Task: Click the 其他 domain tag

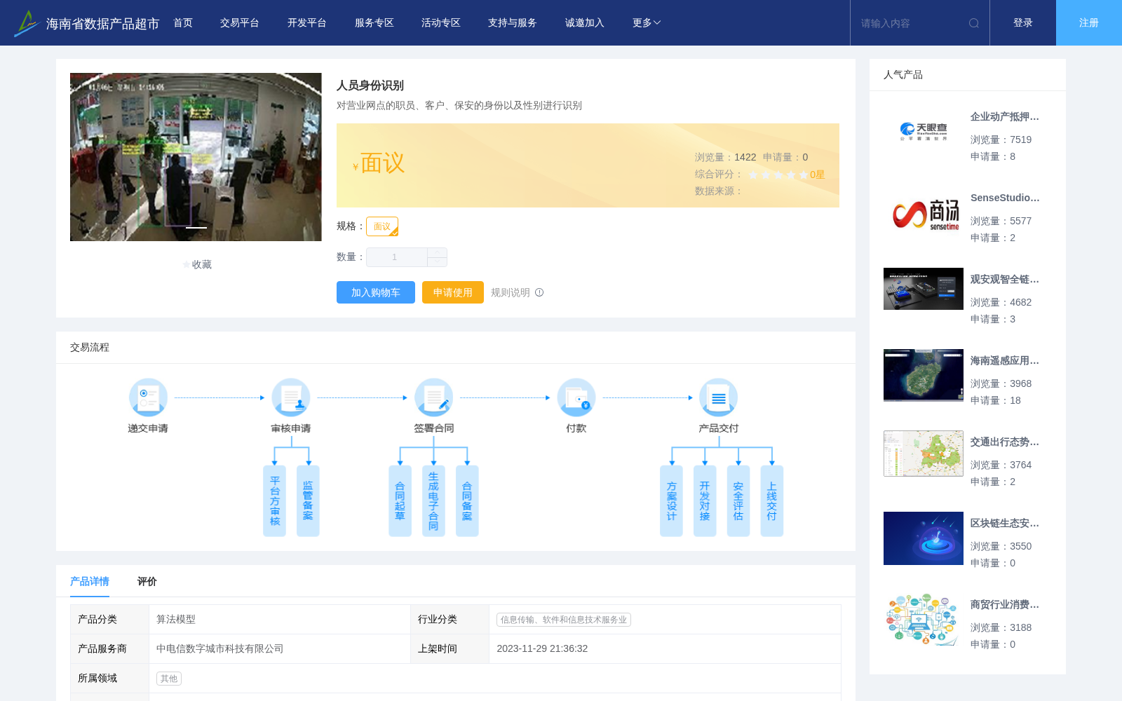Action: click(169, 679)
